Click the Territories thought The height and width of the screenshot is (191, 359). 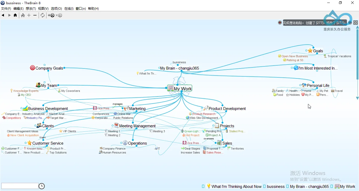tap(235, 148)
